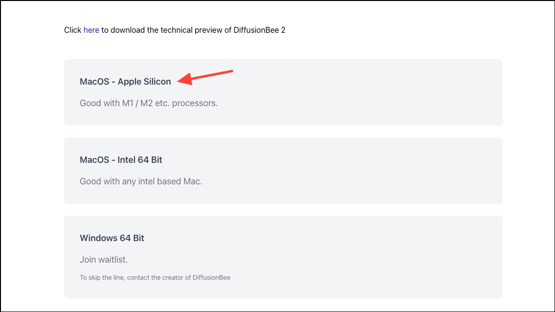
Task: Open the Windows 64 Bit card
Action: point(283,257)
